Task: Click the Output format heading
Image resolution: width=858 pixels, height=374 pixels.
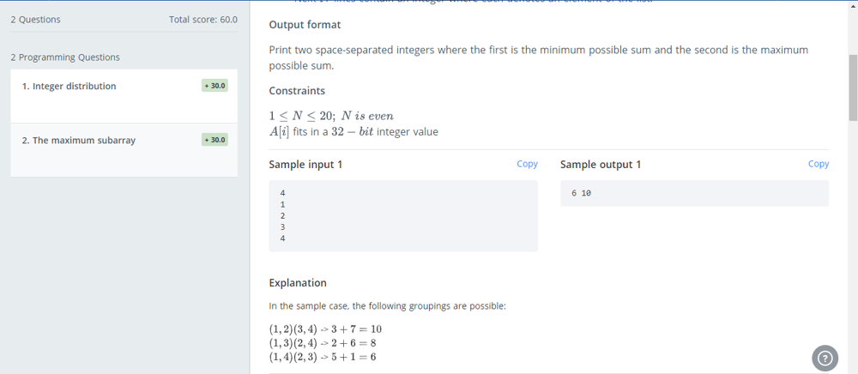Action: click(305, 25)
